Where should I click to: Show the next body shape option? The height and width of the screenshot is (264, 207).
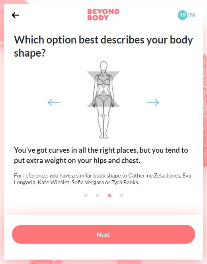pyautogui.click(x=153, y=102)
